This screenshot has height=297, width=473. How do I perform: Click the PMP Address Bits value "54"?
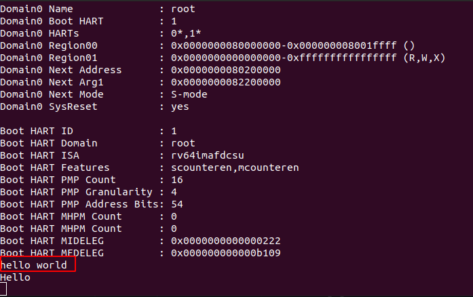tap(177, 204)
